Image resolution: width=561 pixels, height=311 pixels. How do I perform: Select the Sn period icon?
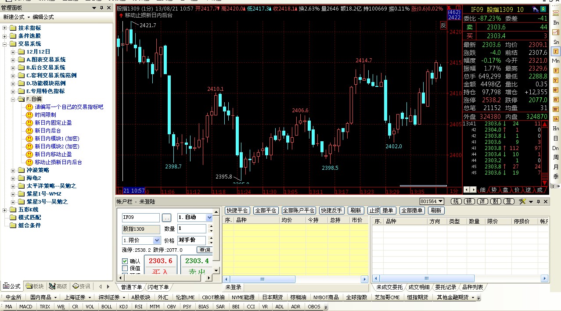[x=556, y=42]
